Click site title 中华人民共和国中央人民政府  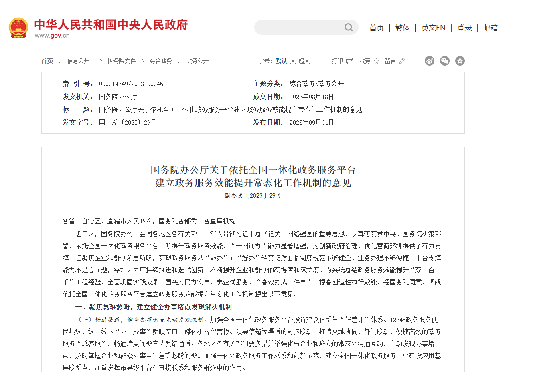click(x=111, y=25)
